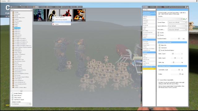Select Copy to Clipboard in context menu

[x=62, y=17]
